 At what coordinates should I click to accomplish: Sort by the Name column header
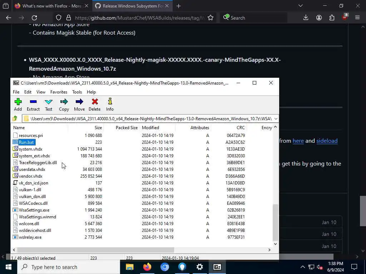click(40, 128)
